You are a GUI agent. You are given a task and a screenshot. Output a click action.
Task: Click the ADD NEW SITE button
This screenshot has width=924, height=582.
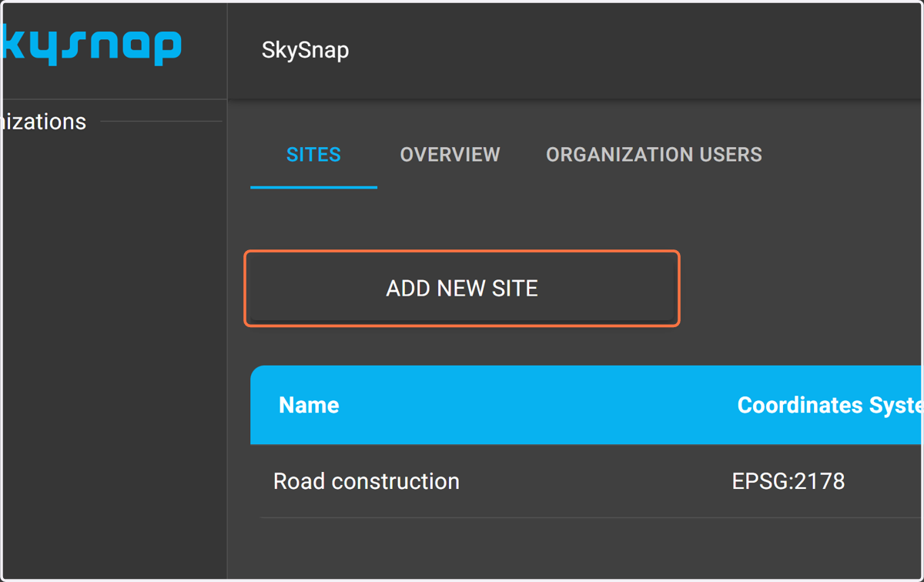point(462,288)
